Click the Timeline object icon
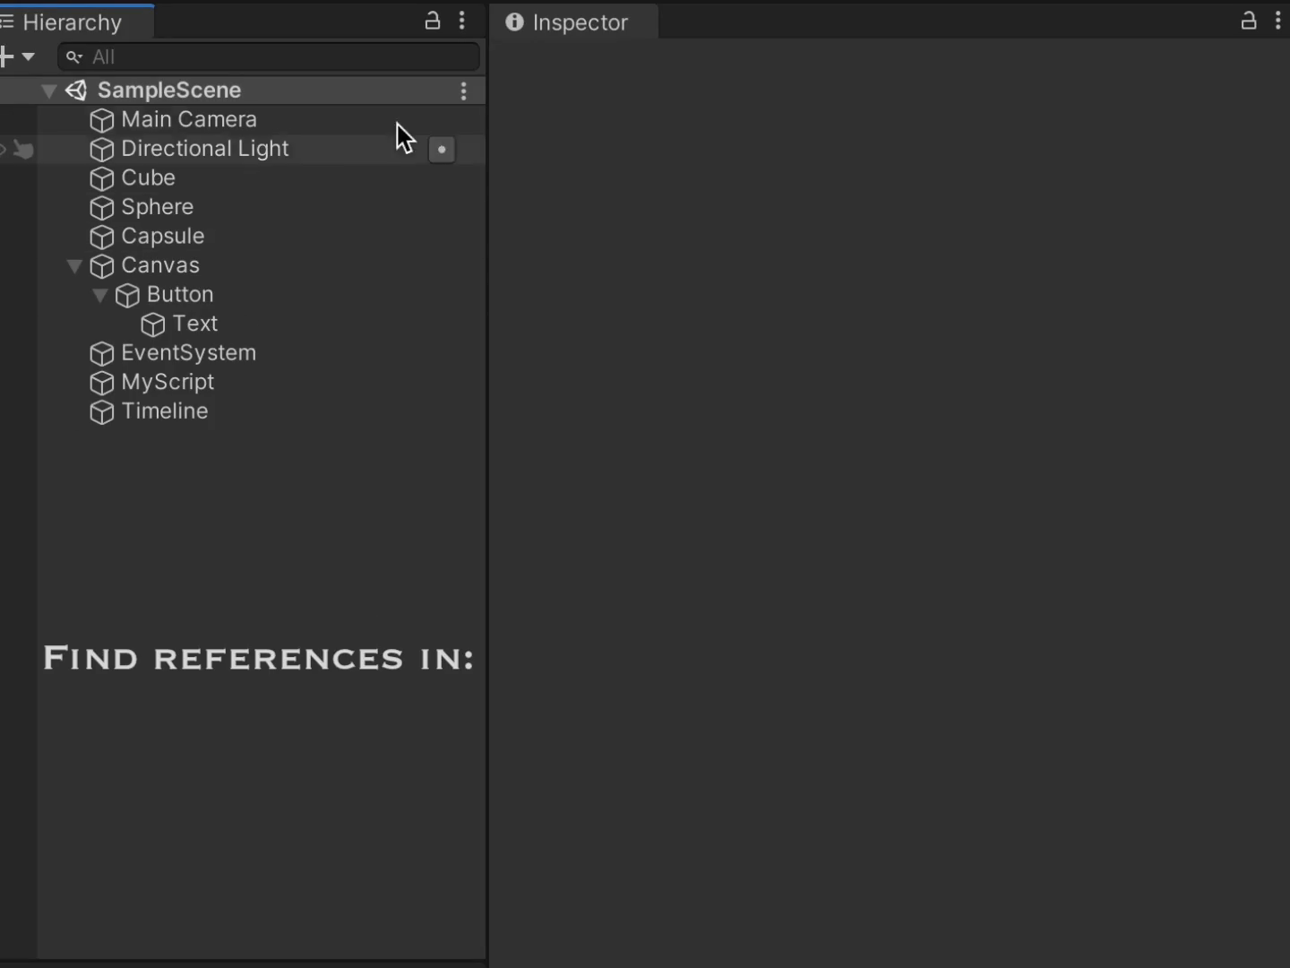Image resolution: width=1290 pixels, height=968 pixels. point(102,411)
